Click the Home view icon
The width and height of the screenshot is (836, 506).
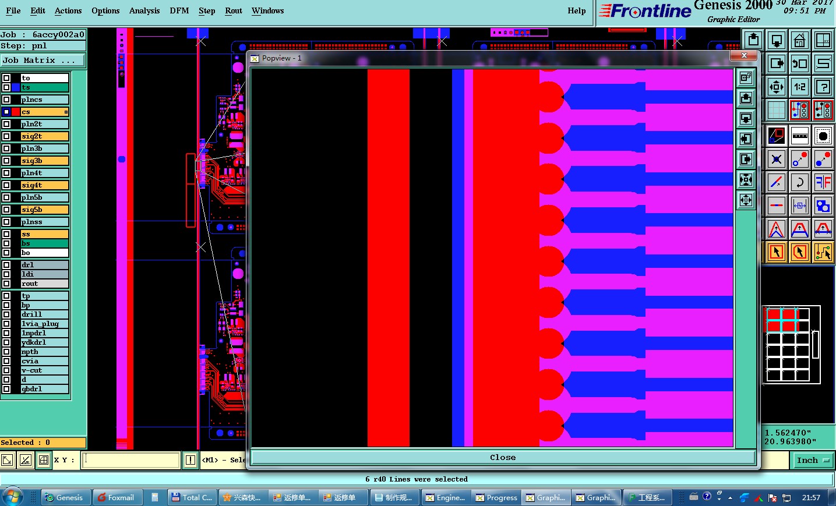[800, 40]
